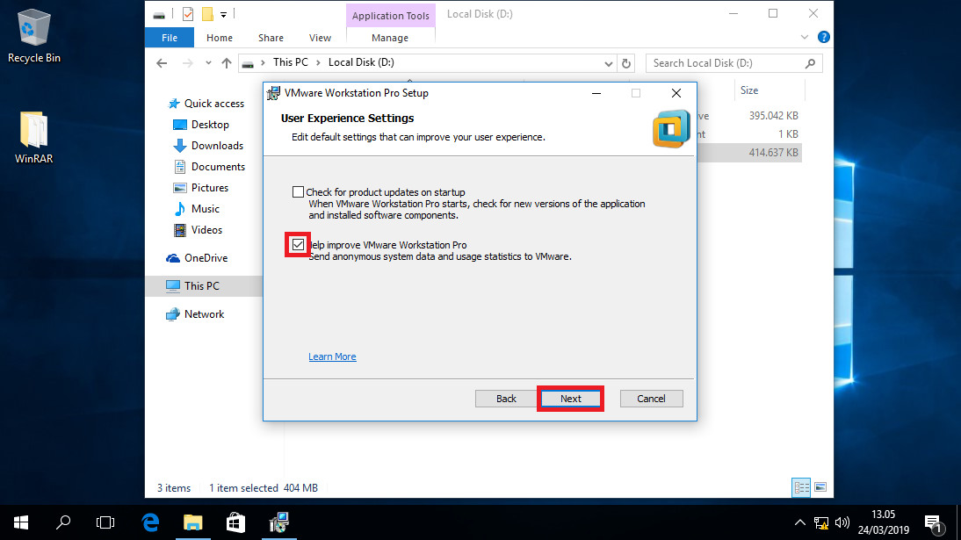Click VMware installer taskbar icon
Viewport: 961px width, 540px height.
click(278, 522)
